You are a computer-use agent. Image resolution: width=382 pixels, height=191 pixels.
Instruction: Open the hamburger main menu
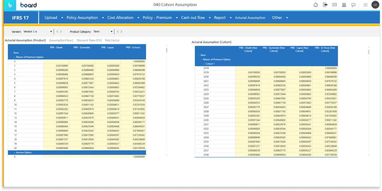tap(365, 5)
